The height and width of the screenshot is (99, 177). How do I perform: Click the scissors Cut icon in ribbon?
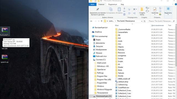(124, 8)
